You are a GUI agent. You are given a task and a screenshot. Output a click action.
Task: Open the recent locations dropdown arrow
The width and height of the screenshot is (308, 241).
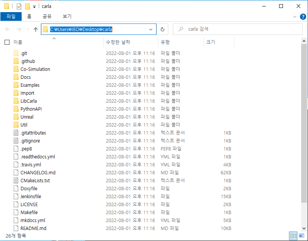pos(28,29)
